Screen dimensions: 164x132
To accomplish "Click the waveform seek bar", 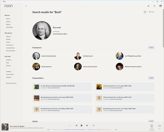I will [x=82, y=130].
